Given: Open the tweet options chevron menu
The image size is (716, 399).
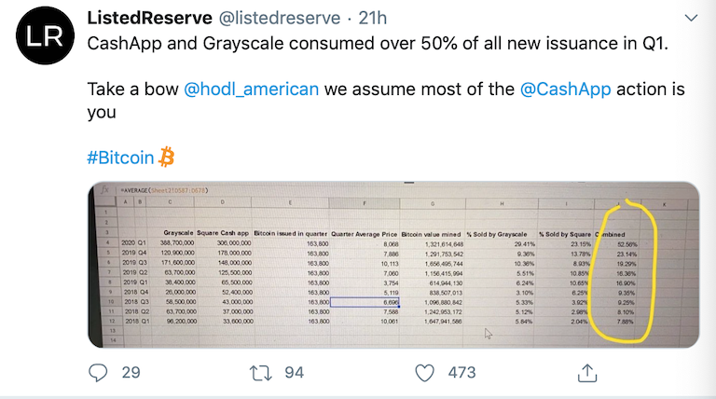Looking at the screenshot, I should pos(691,18).
